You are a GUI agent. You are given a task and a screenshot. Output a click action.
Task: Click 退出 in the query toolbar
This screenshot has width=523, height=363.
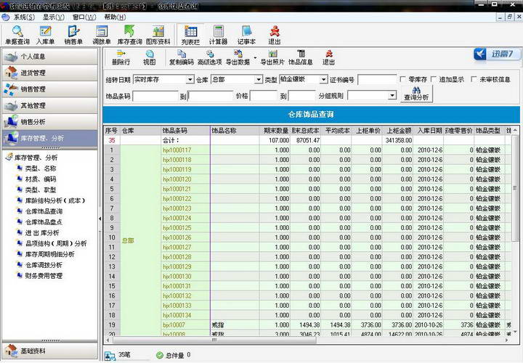[x=328, y=57]
